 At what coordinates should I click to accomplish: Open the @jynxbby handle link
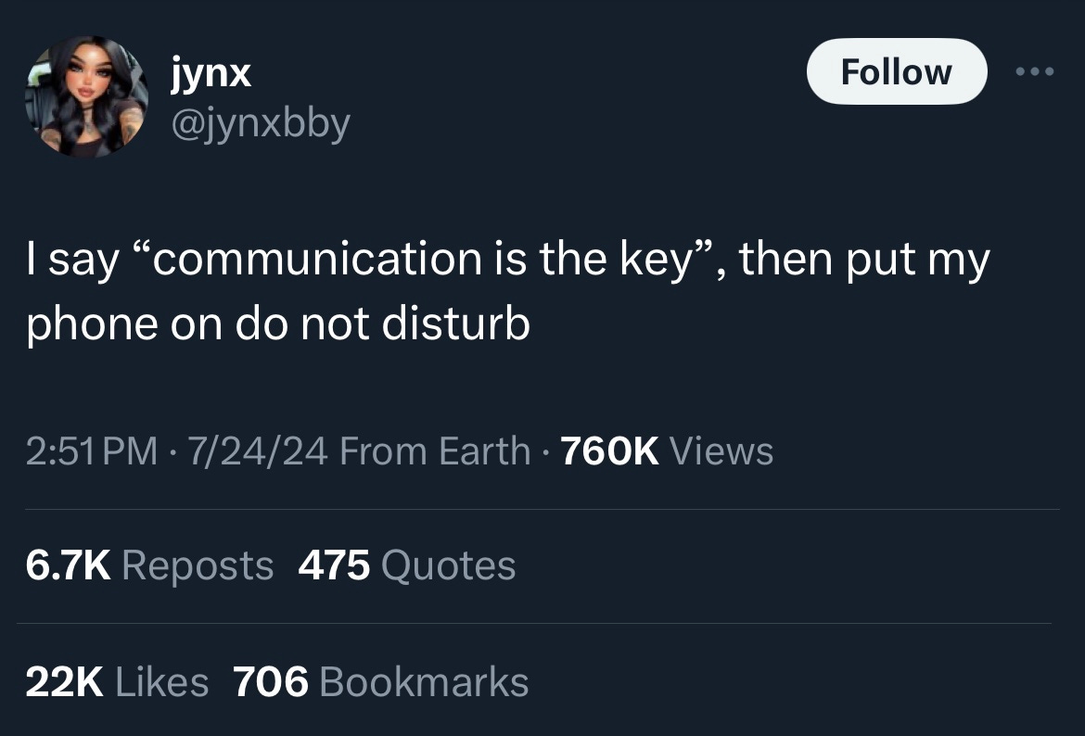coord(261,124)
